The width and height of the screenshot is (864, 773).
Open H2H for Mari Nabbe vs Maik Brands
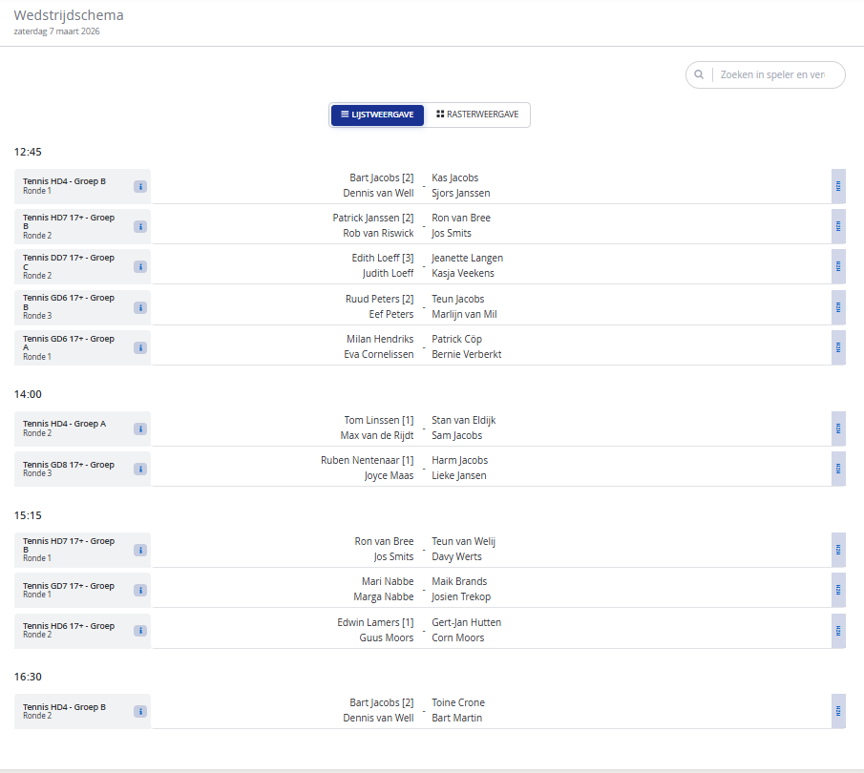pos(838,590)
